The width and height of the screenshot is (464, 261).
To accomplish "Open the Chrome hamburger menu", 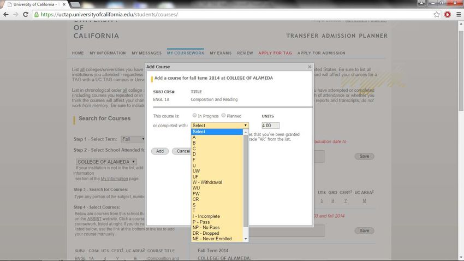I will 459,15.
